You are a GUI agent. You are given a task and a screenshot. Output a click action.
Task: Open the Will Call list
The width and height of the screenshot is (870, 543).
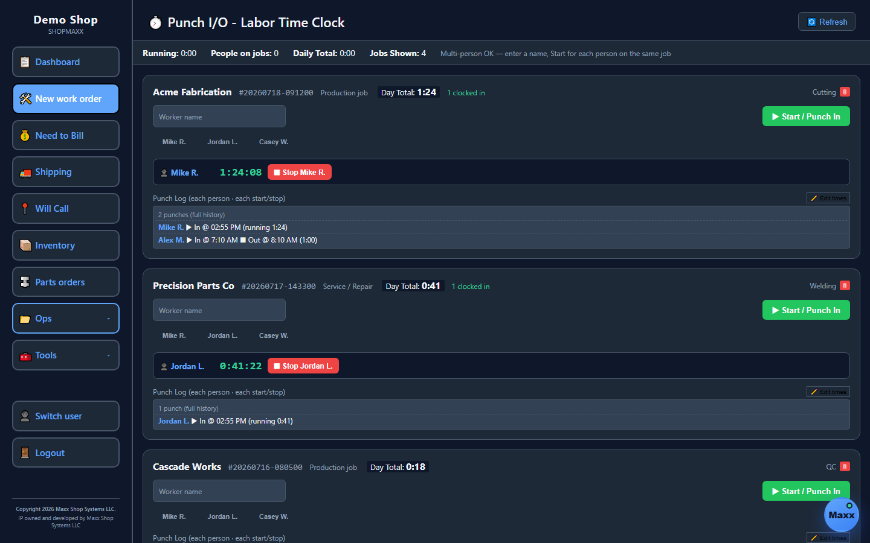point(66,209)
